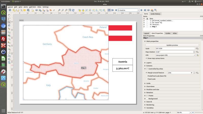Toggle atlas preview button
Image resolution: width=203 pixels, height=114 pixels.
(109, 10)
